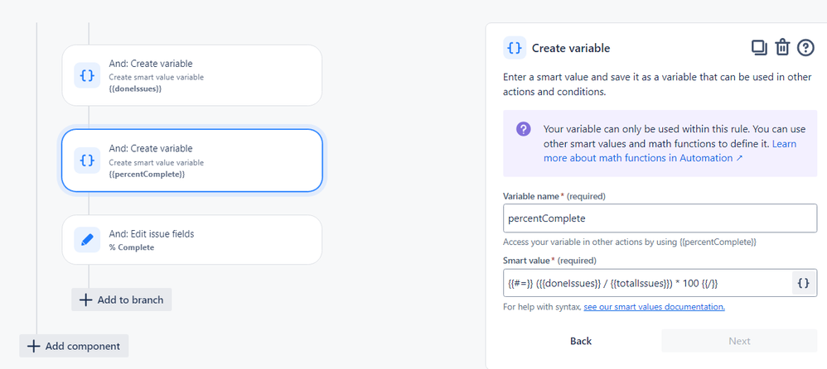Click Add to branch button

121,300
